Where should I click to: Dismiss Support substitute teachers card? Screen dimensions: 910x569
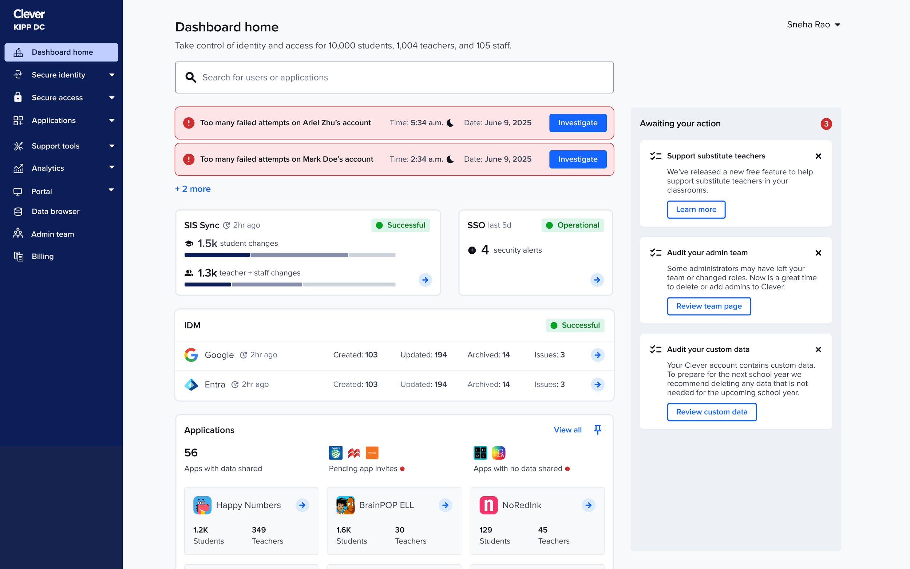(x=818, y=156)
